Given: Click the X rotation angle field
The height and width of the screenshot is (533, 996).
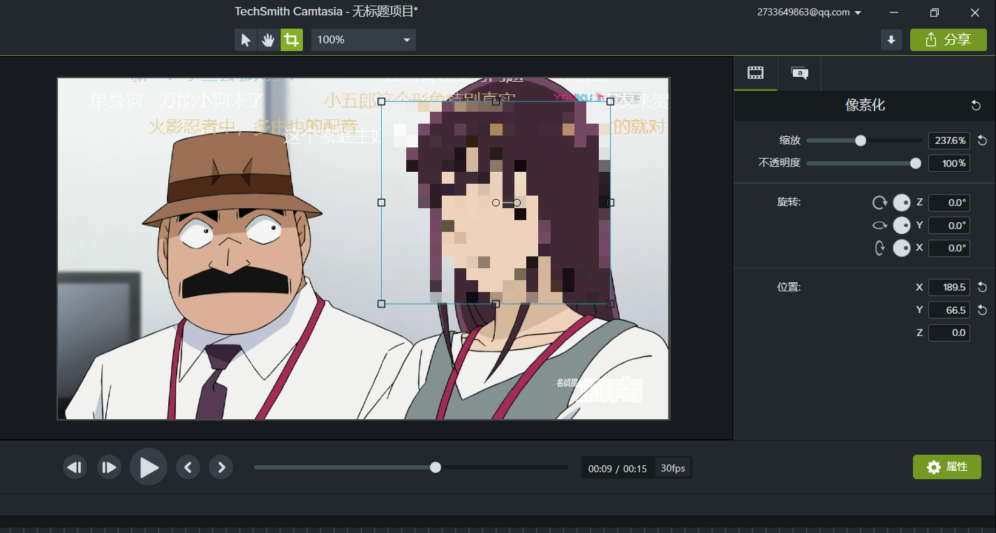Looking at the screenshot, I should click(949, 248).
